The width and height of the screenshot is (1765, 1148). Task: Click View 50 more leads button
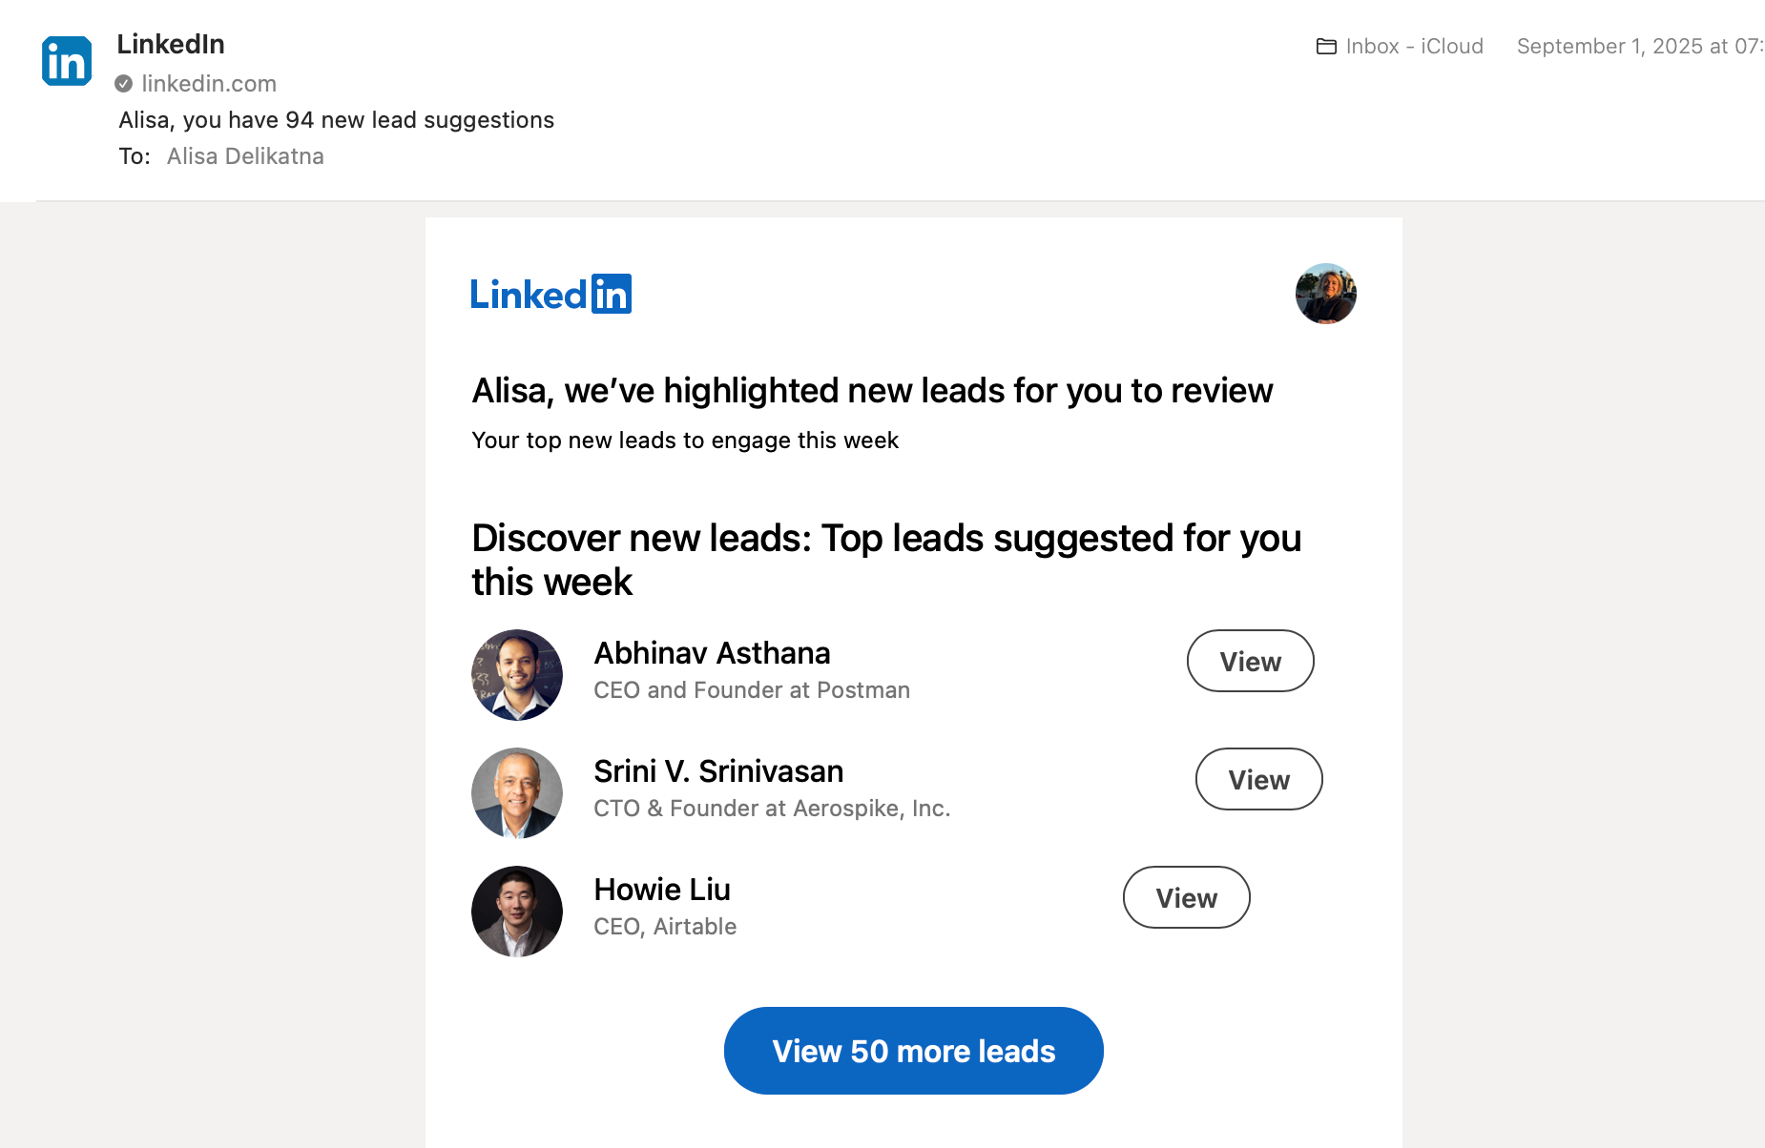[913, 1051]
